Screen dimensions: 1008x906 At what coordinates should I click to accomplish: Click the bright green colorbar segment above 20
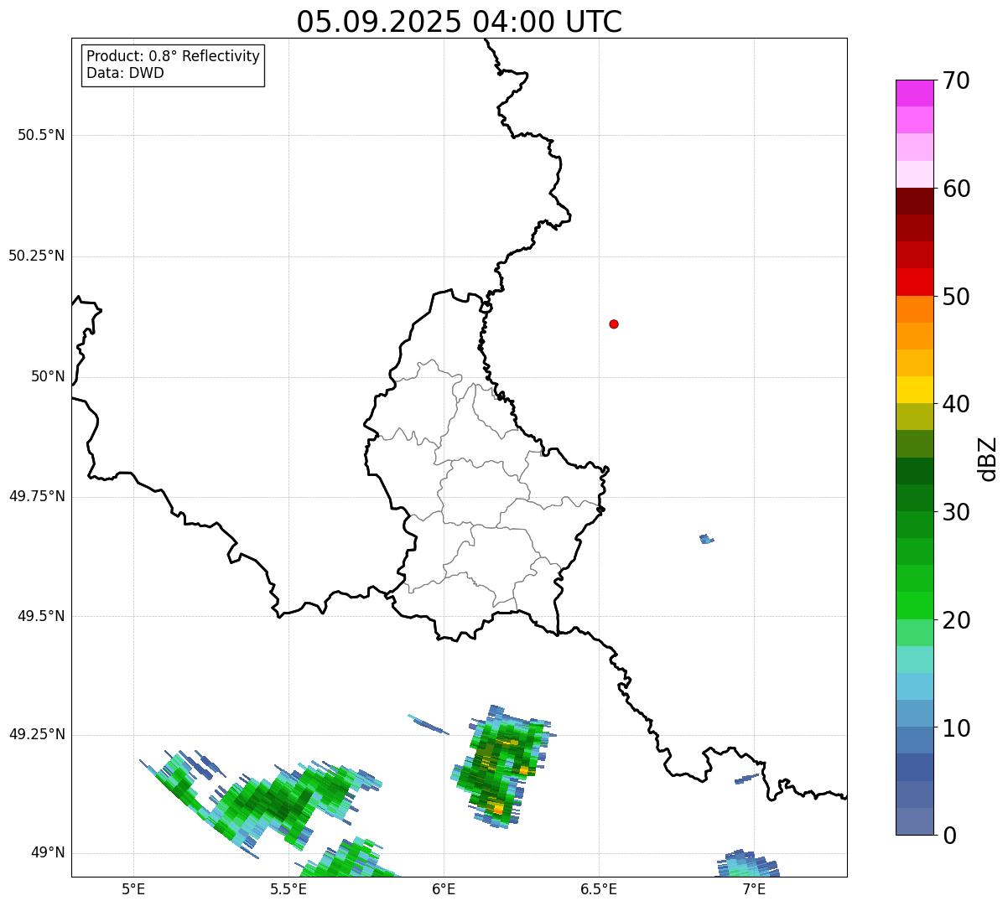[915, 606]
